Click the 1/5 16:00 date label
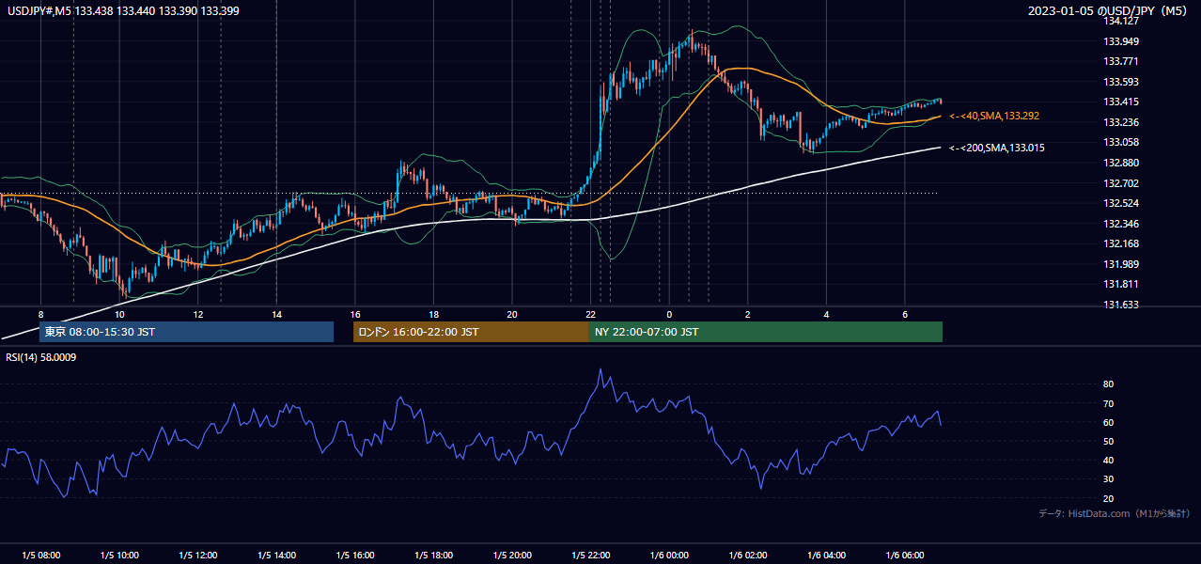This screenshot has width=1201, height=564. (x=355, y=556)
